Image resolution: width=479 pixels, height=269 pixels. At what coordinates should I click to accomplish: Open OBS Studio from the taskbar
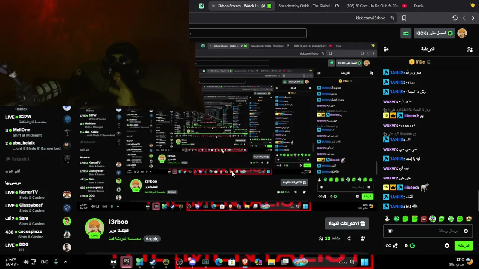pyautogui.click(x=179, y=262)
